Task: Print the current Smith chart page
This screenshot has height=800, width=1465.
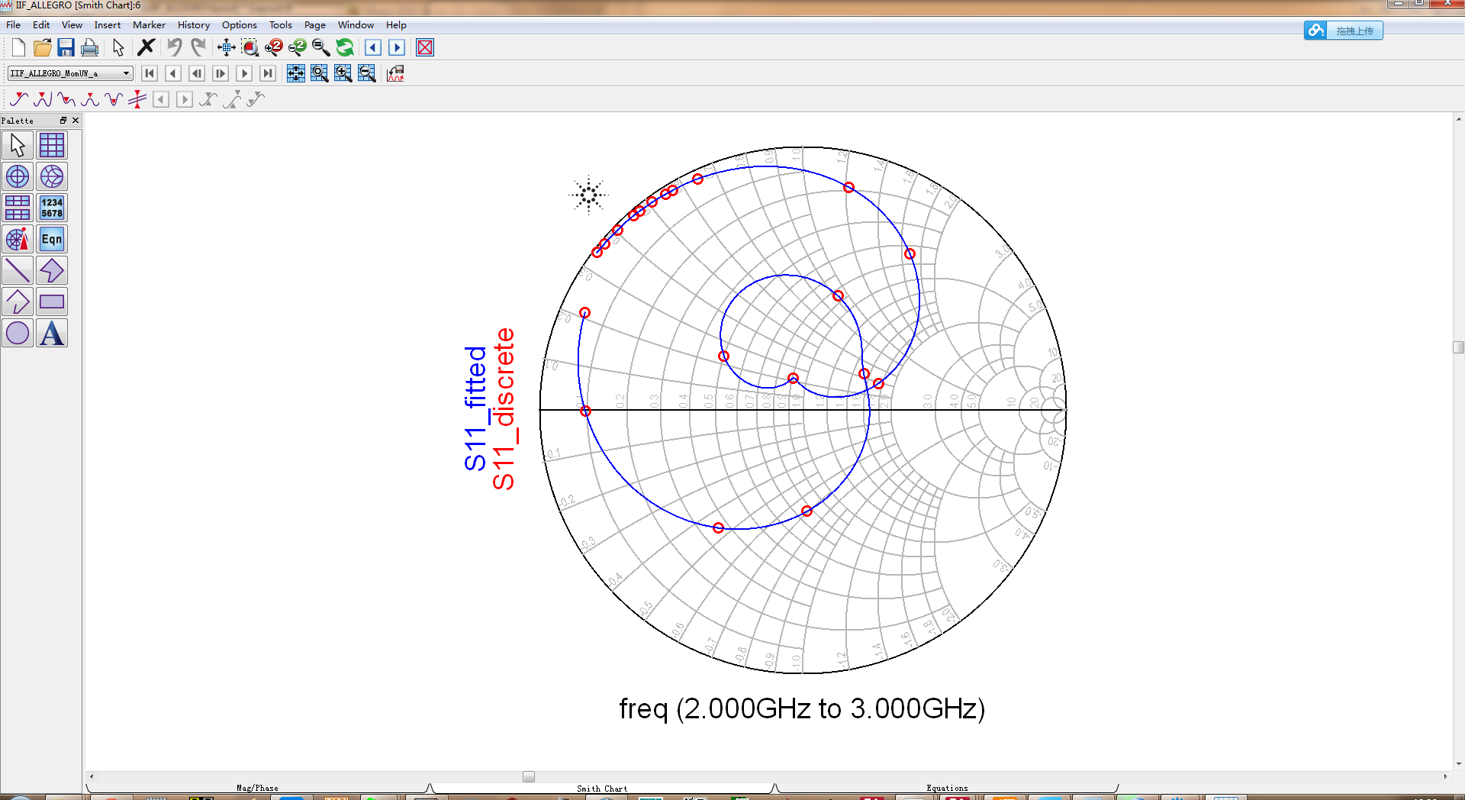Action: (89, 47)
